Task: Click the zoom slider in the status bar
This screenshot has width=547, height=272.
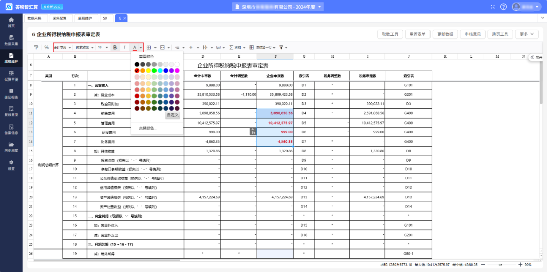Action: click(501, 265)
